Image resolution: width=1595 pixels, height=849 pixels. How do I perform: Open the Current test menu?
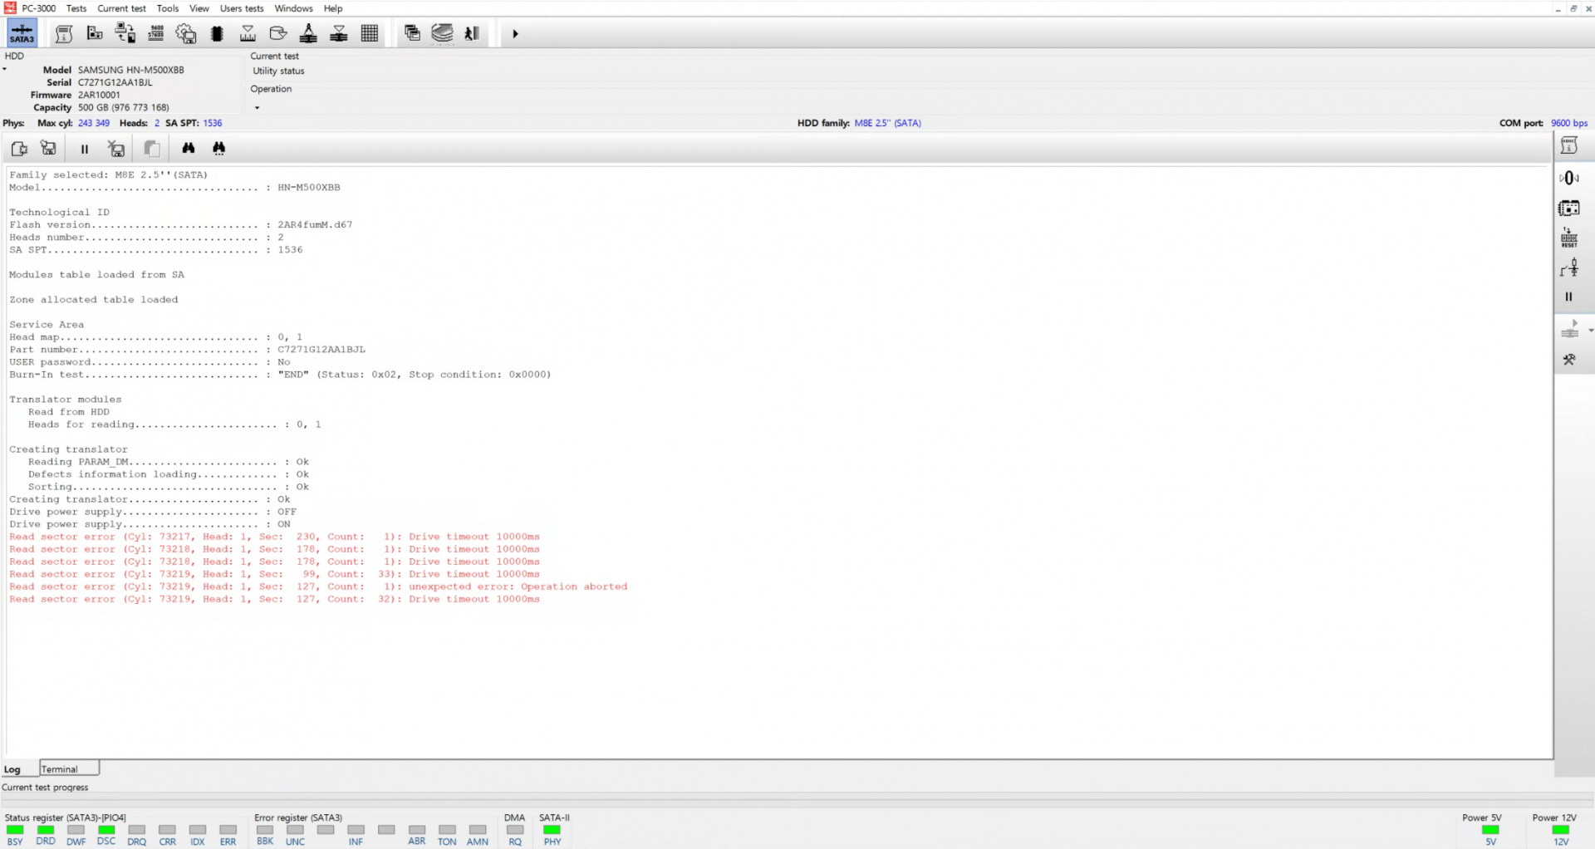121,8
